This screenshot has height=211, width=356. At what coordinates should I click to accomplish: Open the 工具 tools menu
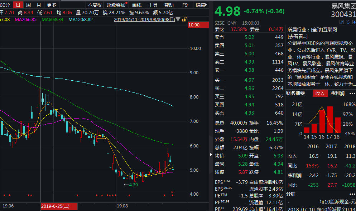coord(153,5)
